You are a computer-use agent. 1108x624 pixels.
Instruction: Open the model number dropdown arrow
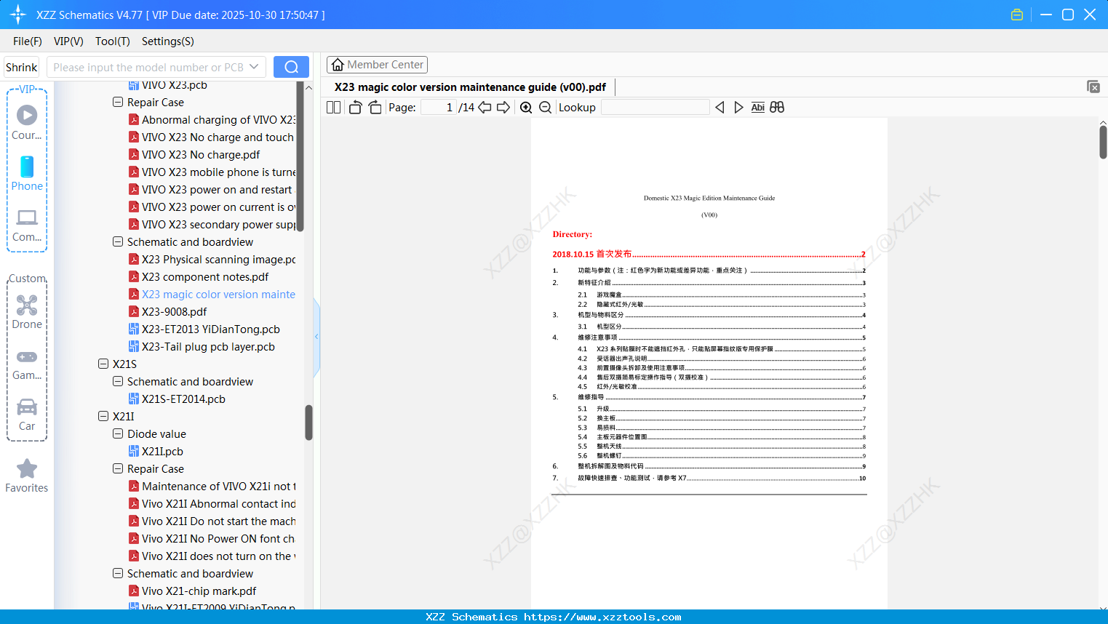[254, 67]
